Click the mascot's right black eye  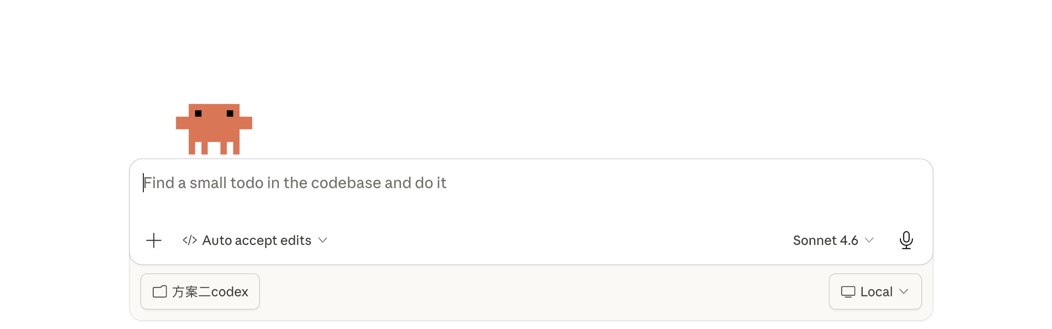(230, 114)
